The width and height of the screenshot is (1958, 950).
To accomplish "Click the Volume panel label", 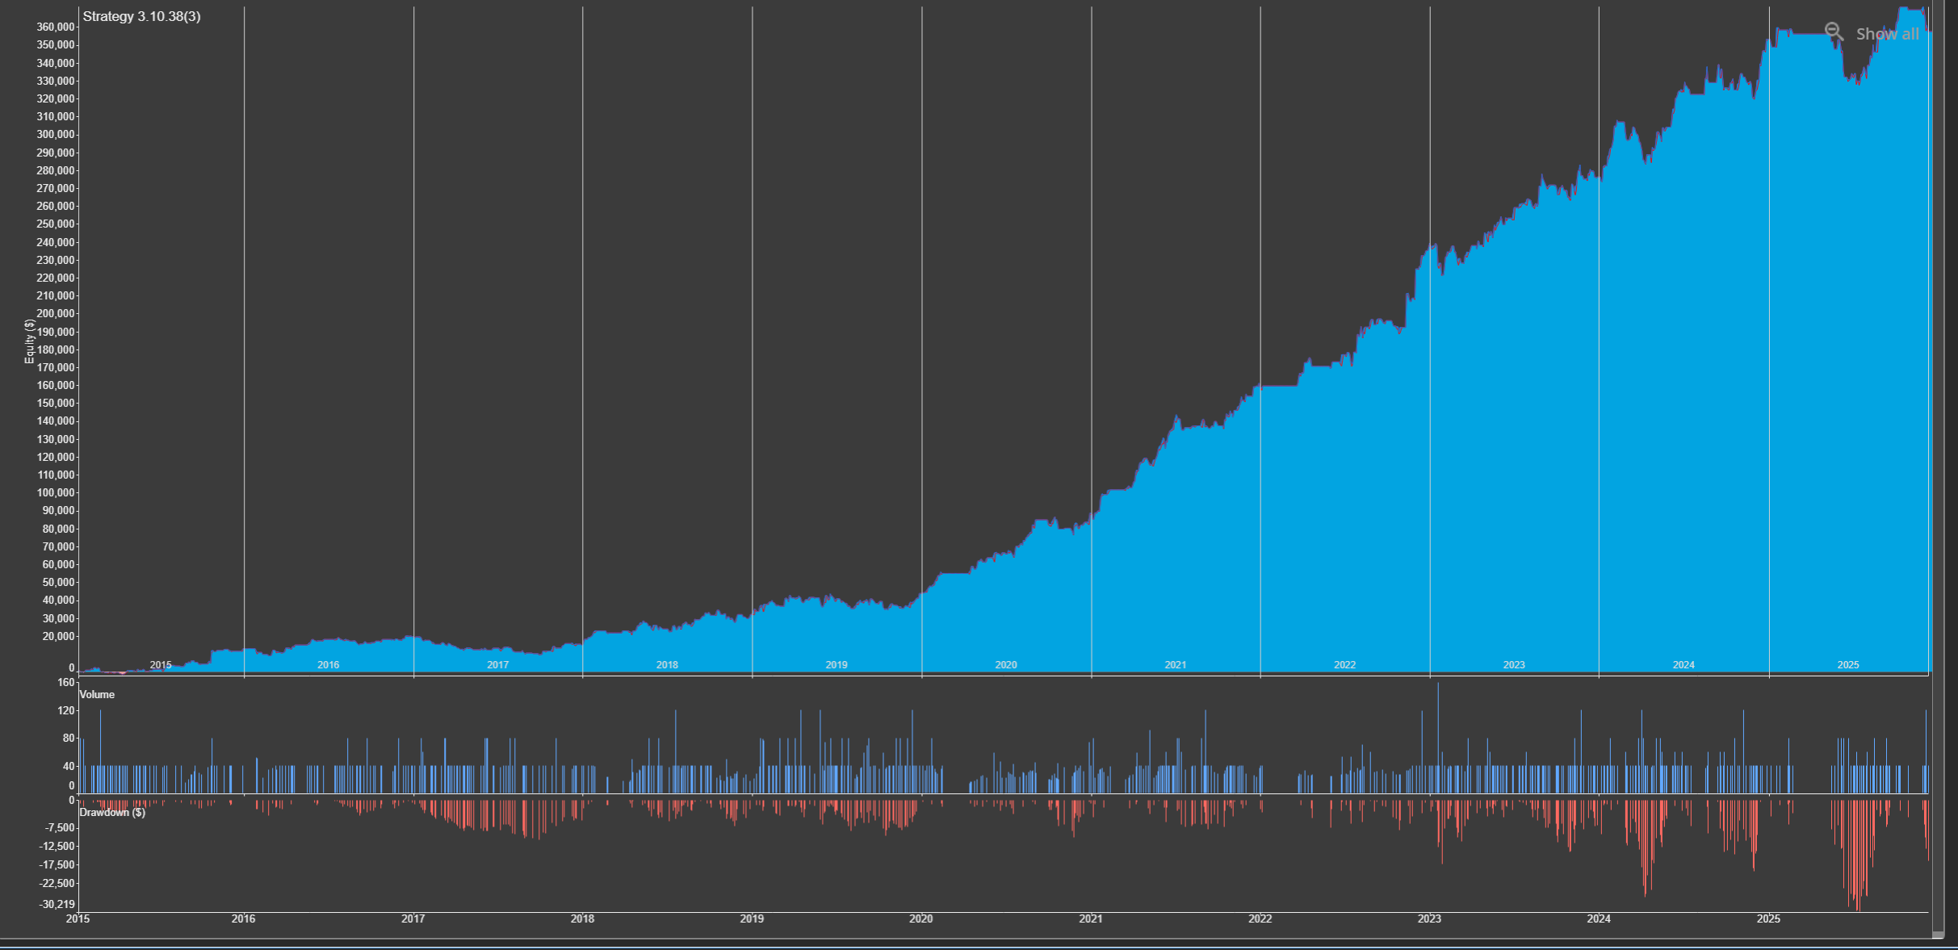I will (96, 694).
